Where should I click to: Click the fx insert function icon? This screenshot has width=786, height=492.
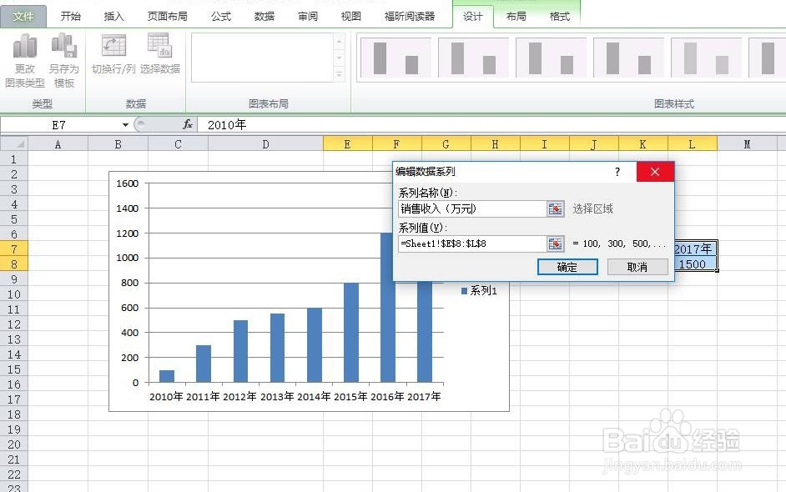(x=188, y=123)
